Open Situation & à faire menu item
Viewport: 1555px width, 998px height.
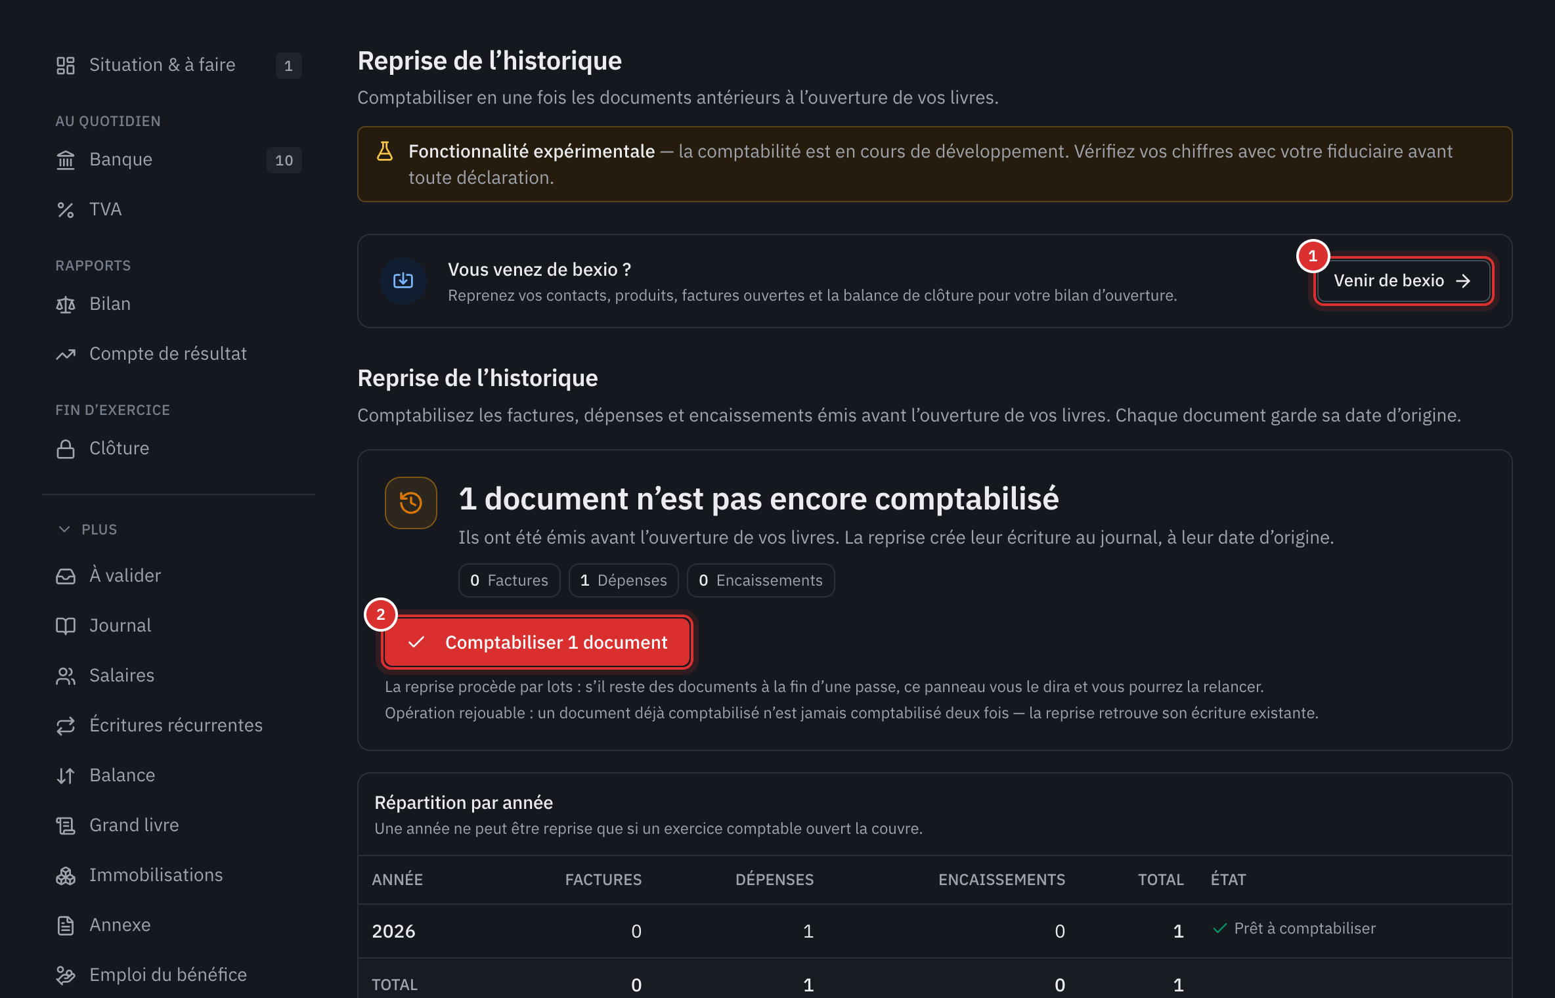tap(179, 65)
